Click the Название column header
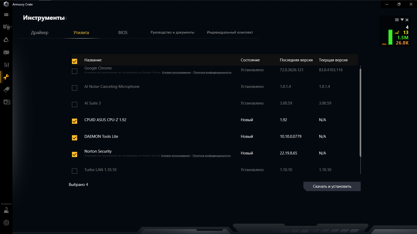Image resolution: width=417 pixels, height=234 pixels. click(x=93, y=60)
